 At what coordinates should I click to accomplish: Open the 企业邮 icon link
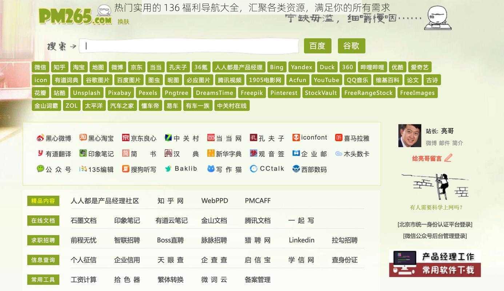coord(310,154)
